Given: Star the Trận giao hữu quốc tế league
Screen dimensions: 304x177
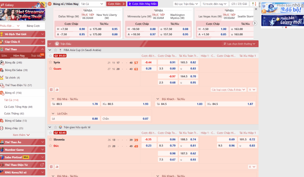Looking at the screenshot, I should tap(56, 127).
